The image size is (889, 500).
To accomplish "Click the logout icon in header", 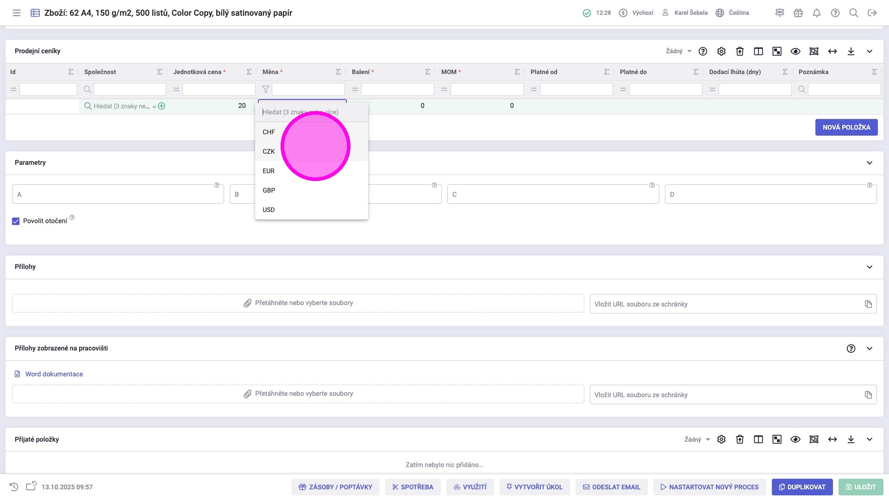I will click(872, 13).
